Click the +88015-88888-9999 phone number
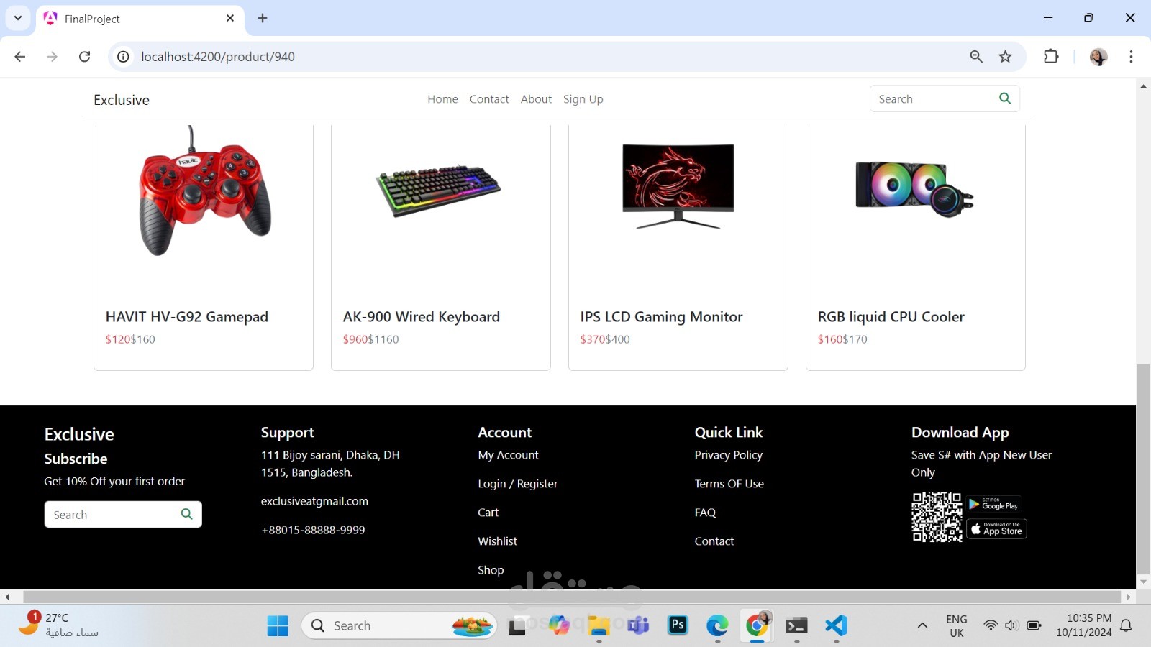Screen dimensions: 1151x647 point(313,530)
